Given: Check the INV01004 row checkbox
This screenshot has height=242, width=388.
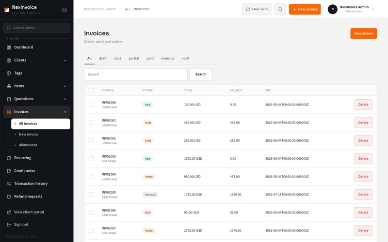Looking at the screenshot, I should coord(91,177).
